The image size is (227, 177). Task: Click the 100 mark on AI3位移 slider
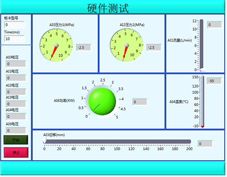tap(117, 149)
